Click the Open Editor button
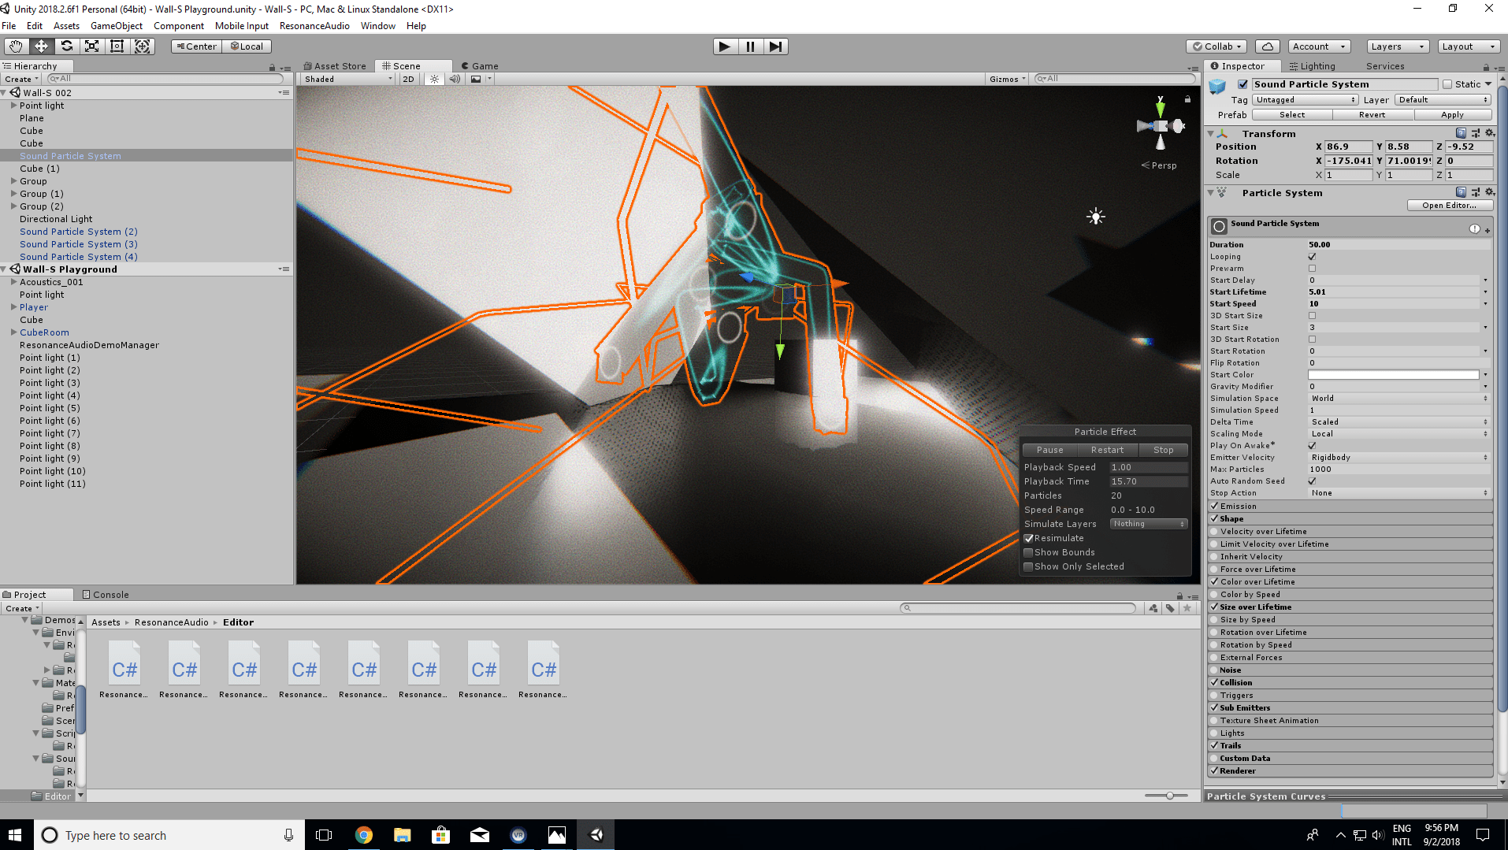 pyautogui.click(x=1449, y=206)
